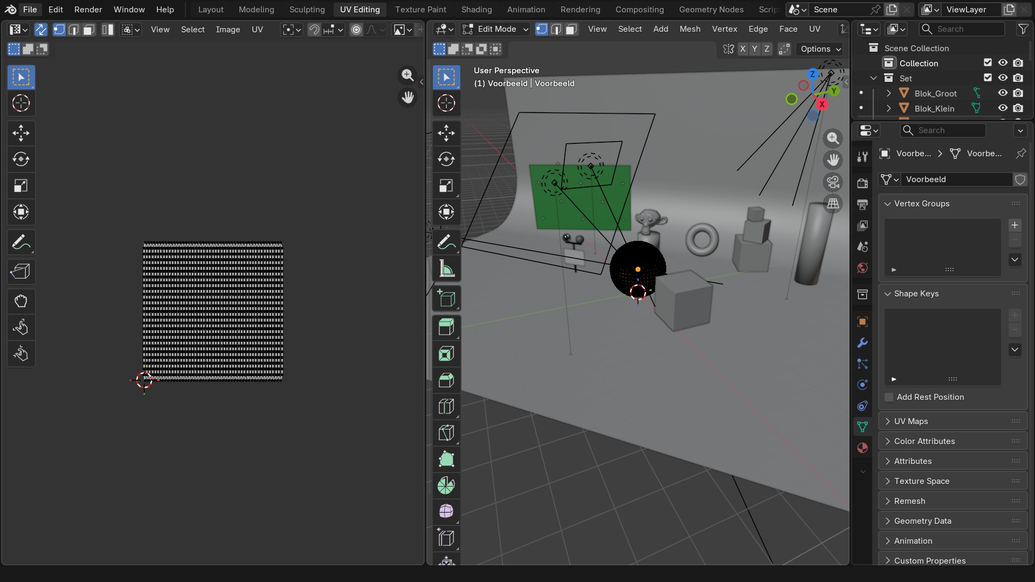
Task: Hide Blok_Groot in viewport
Action: coord(1003,93)
